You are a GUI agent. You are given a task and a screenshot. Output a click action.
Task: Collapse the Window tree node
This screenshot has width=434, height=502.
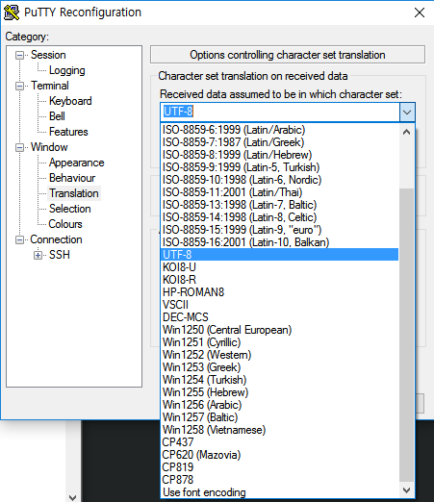(x=19, y=147)
